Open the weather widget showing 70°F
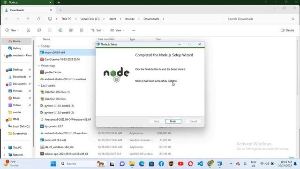Viewport: 300px width, 169px height. coord(11,163)
